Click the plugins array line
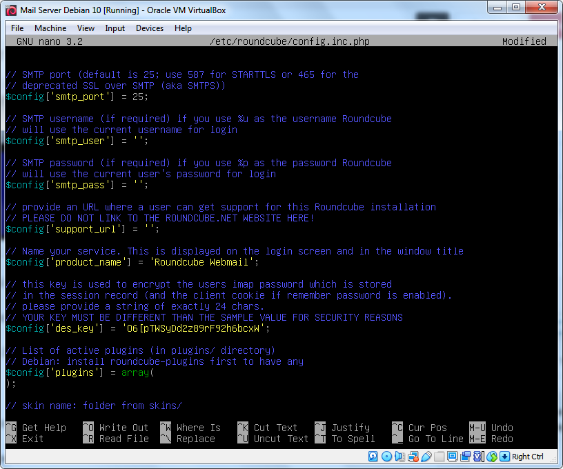The width and height of the screenshot is (563, 469). click(80, 372)
